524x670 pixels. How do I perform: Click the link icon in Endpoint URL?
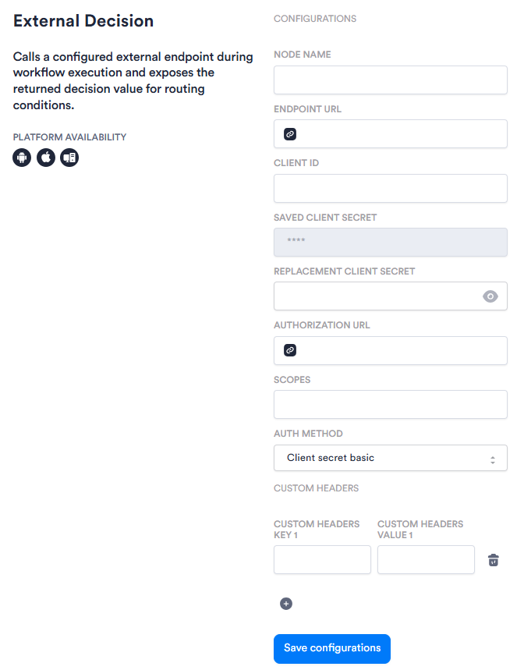(290, 134)
